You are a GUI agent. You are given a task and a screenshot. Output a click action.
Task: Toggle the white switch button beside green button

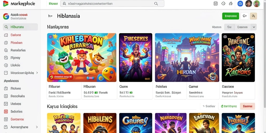(244, 16)
